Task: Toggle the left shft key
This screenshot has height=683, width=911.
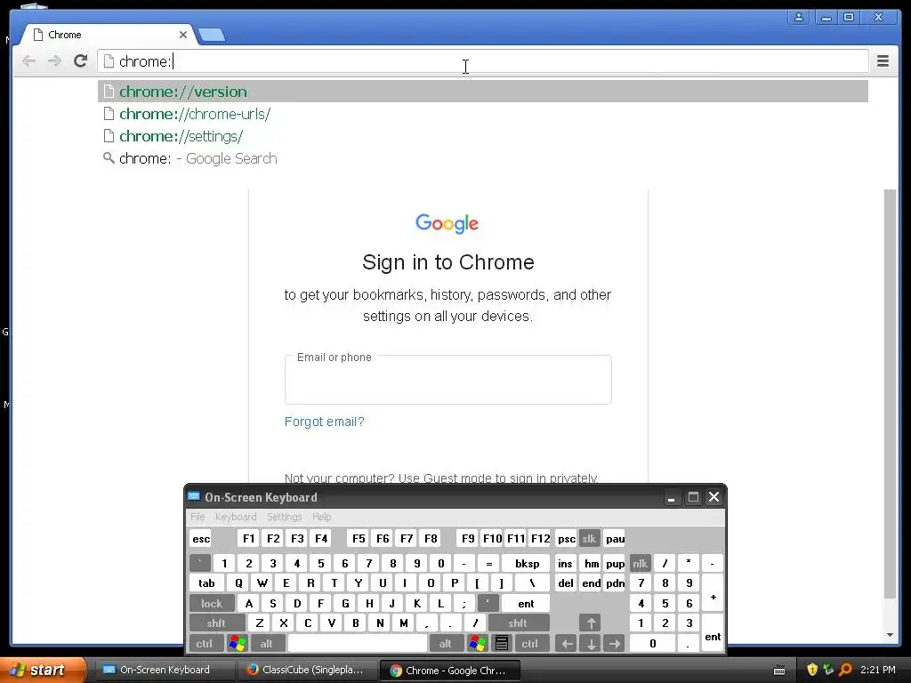Action: tap(216, 623)
